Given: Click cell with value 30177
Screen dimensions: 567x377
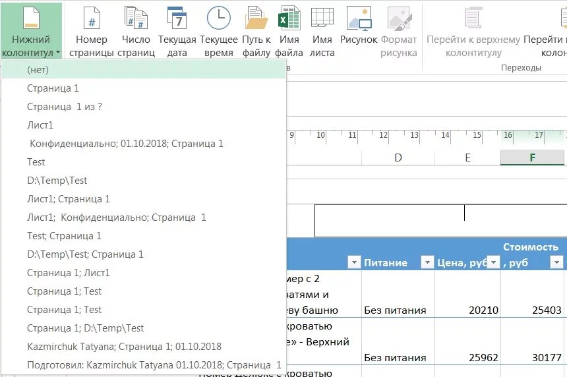Looking at the screenshot, I should click(532, 341).
